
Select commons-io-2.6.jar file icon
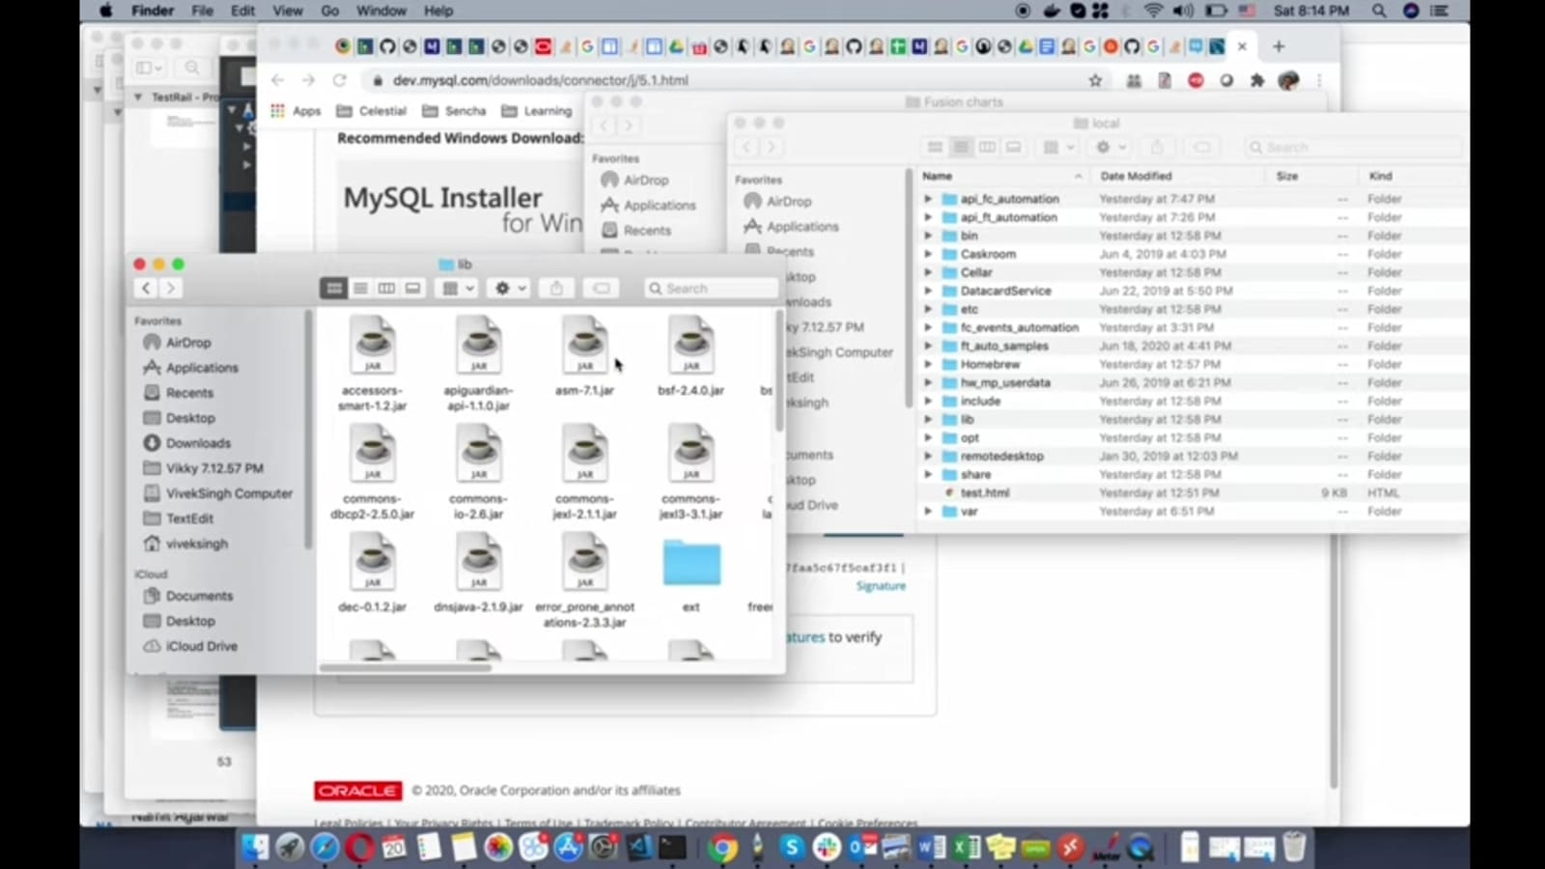click(x=479, y=455)
